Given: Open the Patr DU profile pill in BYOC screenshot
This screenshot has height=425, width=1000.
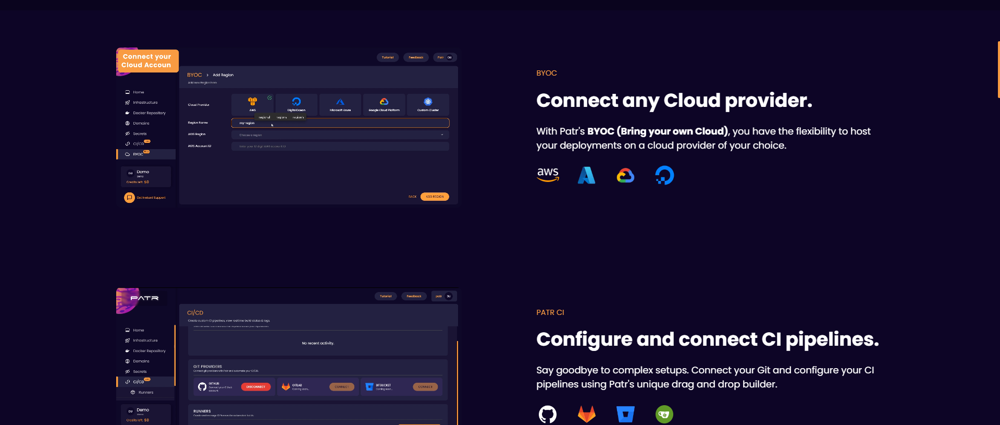Looking at the screenshot, I should (x=445, y=57).
